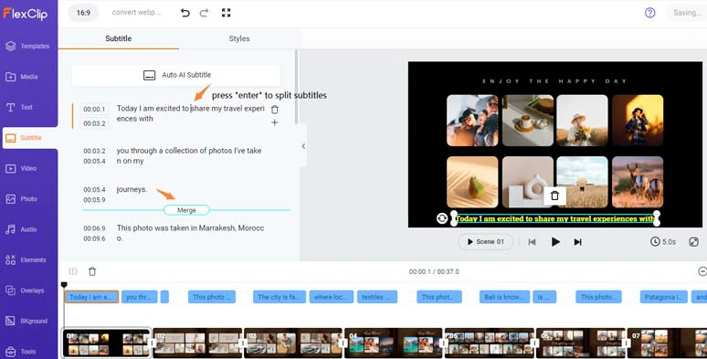Play the video preview

pyautogui.click(x=555, y=242)
